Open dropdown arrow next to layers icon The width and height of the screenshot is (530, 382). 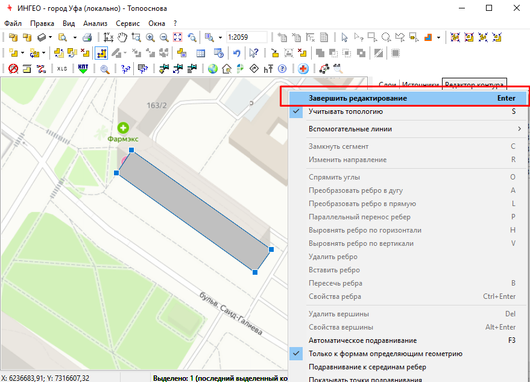[51, 37]
